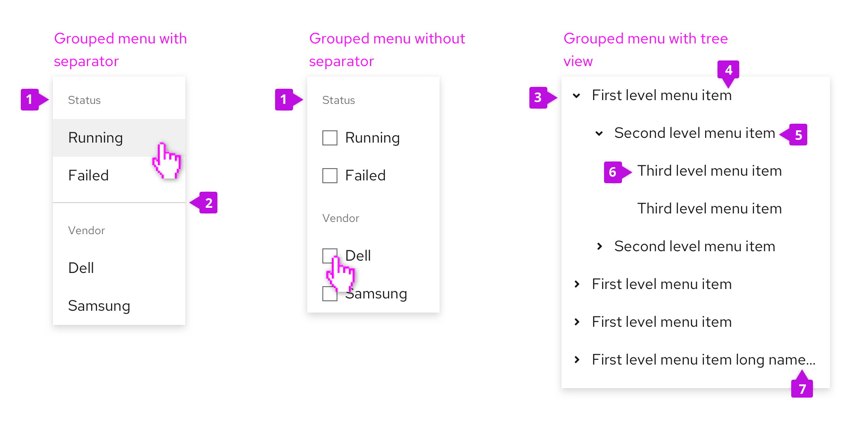Image resolution: width=864 pixels, height=425 pixels.
Task: Click annotation badge 4 above first menu item
Action: tap(728, 70)
